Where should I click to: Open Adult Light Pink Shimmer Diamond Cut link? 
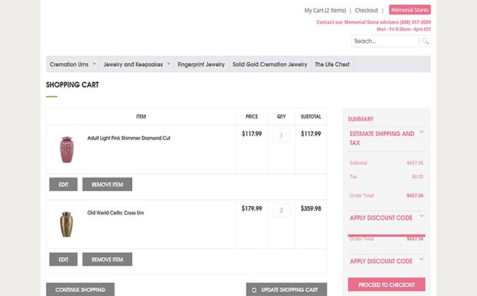coord(129,138)
